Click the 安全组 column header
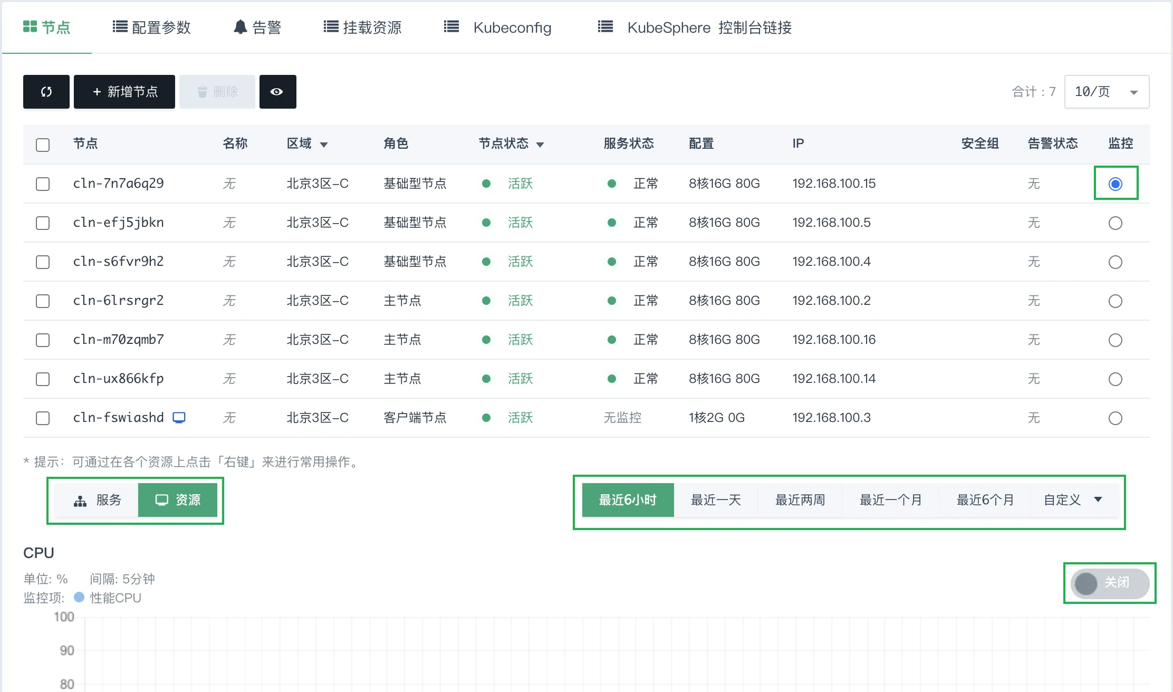 point(980,143)
